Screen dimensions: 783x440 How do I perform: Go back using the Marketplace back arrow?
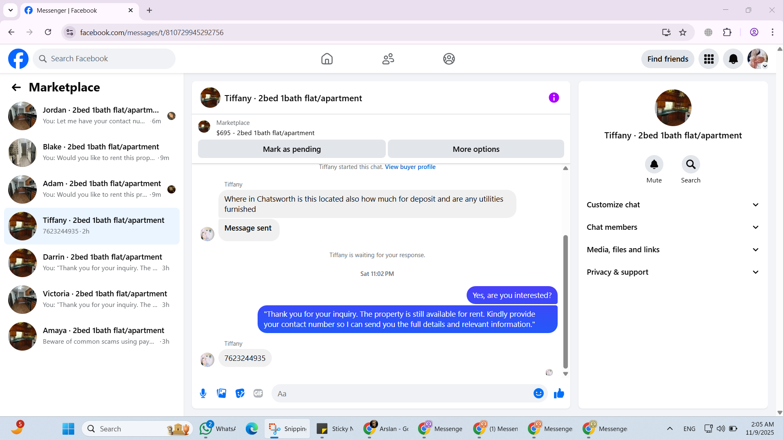point(16,87)
